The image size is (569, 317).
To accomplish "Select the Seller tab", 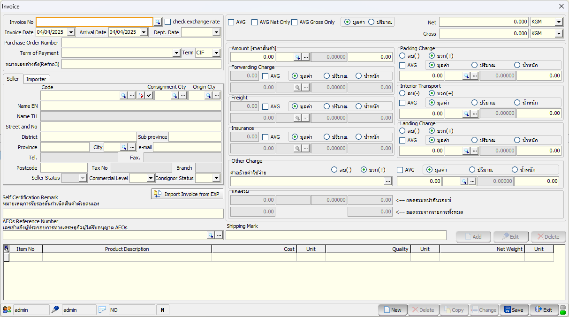I will [13, 79].
